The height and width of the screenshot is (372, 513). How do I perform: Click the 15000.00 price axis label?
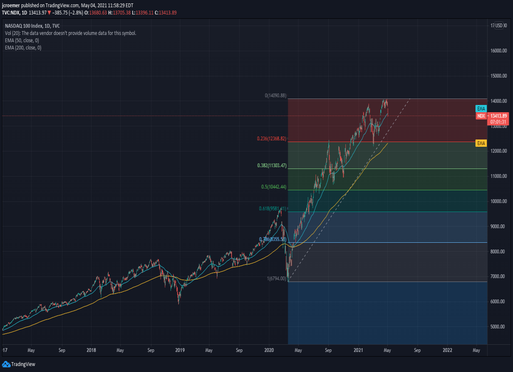(x=499, y=76)
